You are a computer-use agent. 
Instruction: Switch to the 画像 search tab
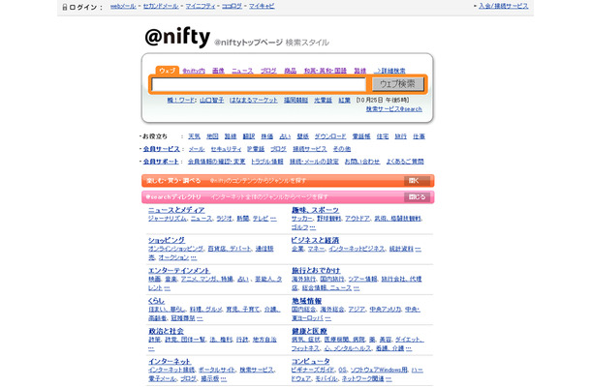click(x=218, y=71)
